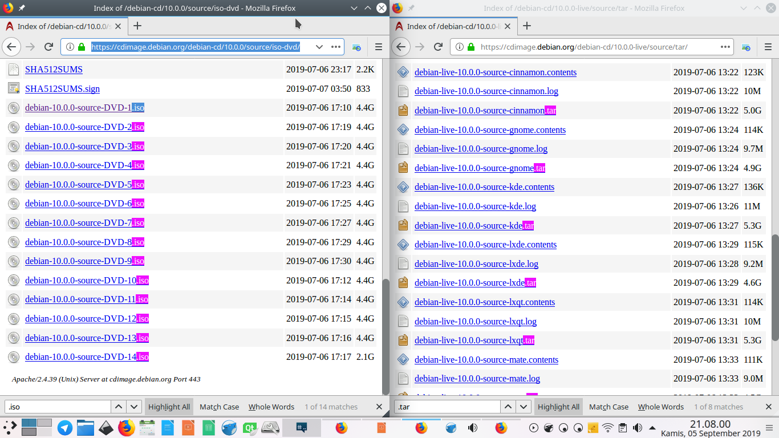
Task: Open debian-live-10.0.0-source-mate.log link
Action: (x=477, y=379)
